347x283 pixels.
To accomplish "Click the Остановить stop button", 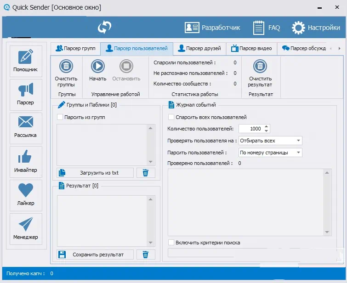I will pos(126,66).
